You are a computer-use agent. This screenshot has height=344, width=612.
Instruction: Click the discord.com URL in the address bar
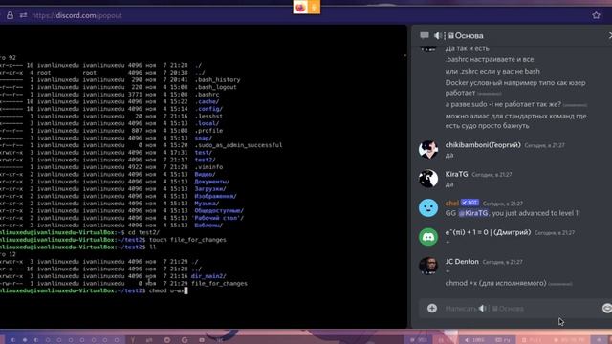click(x=76, y=16)
